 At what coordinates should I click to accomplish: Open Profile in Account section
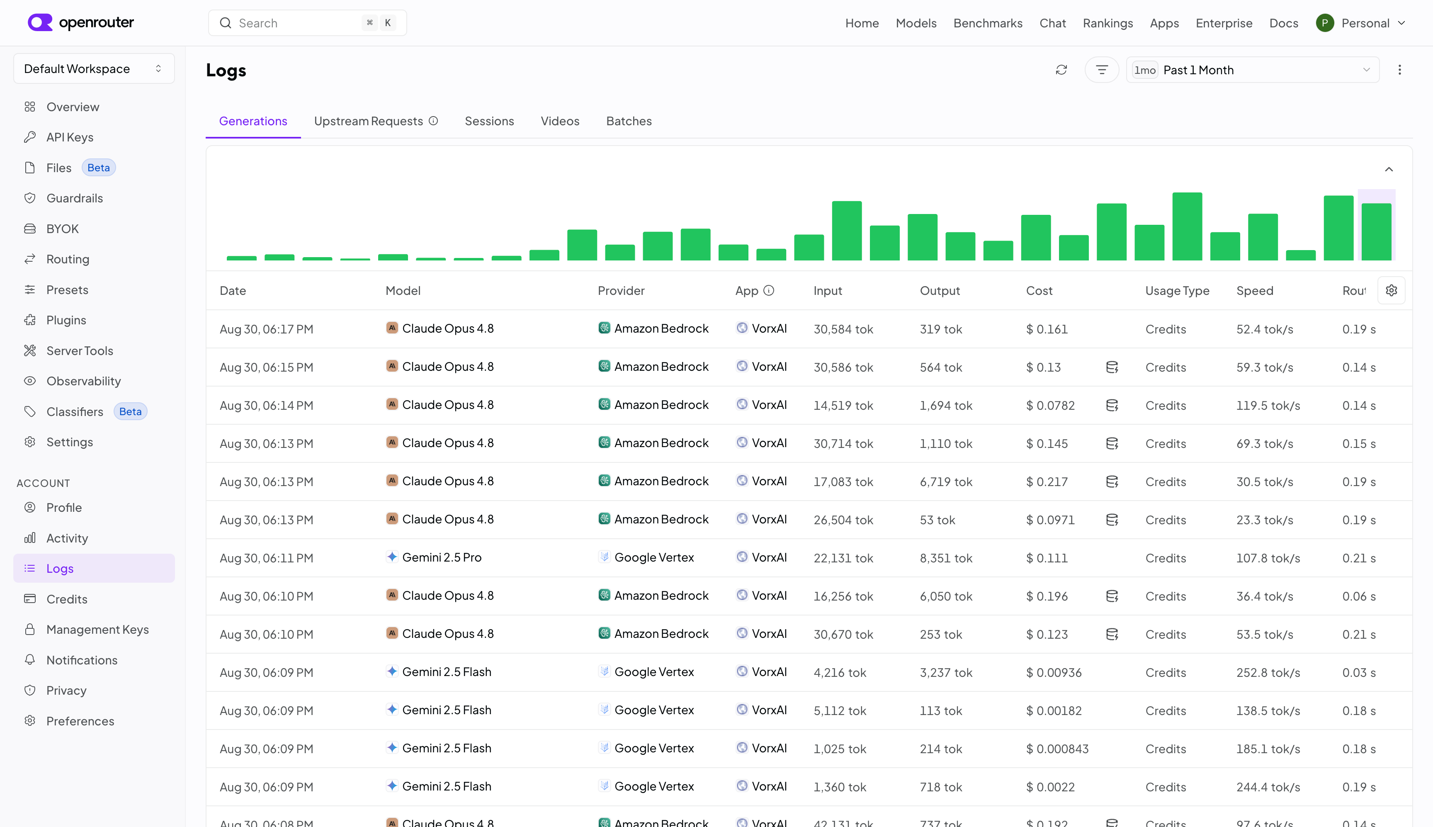pos(94,507)
